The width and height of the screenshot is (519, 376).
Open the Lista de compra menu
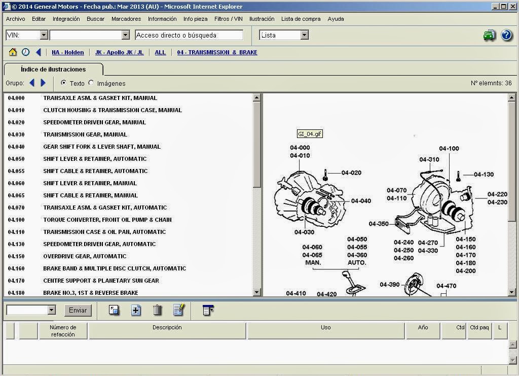click(301, 19)
